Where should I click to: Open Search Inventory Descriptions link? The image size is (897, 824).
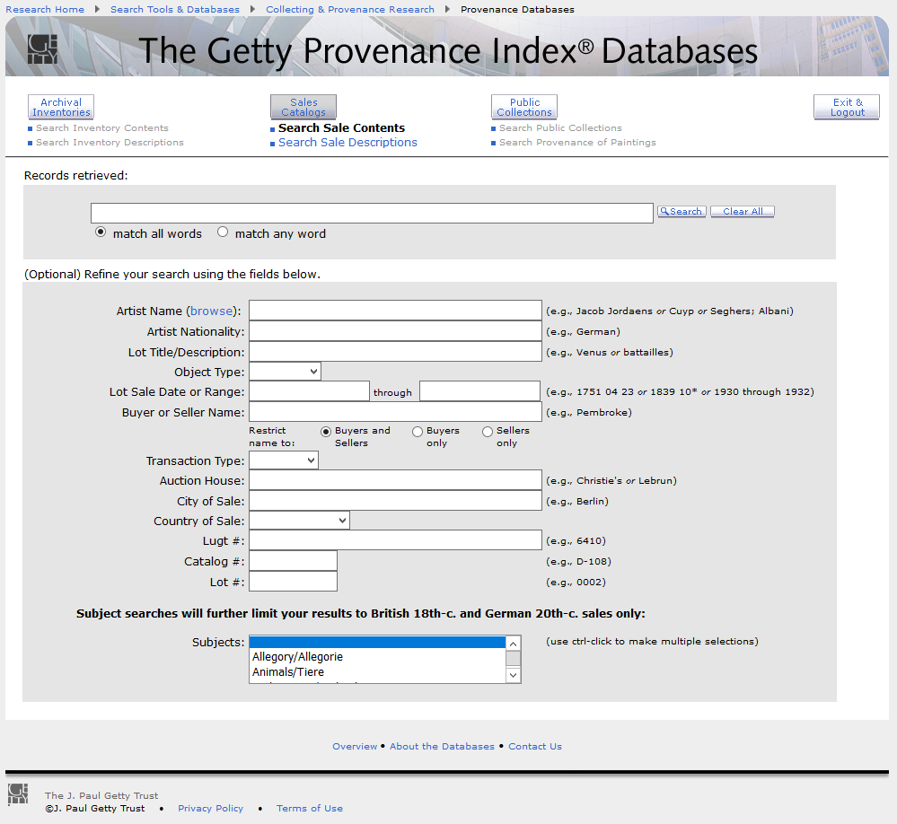110,143
